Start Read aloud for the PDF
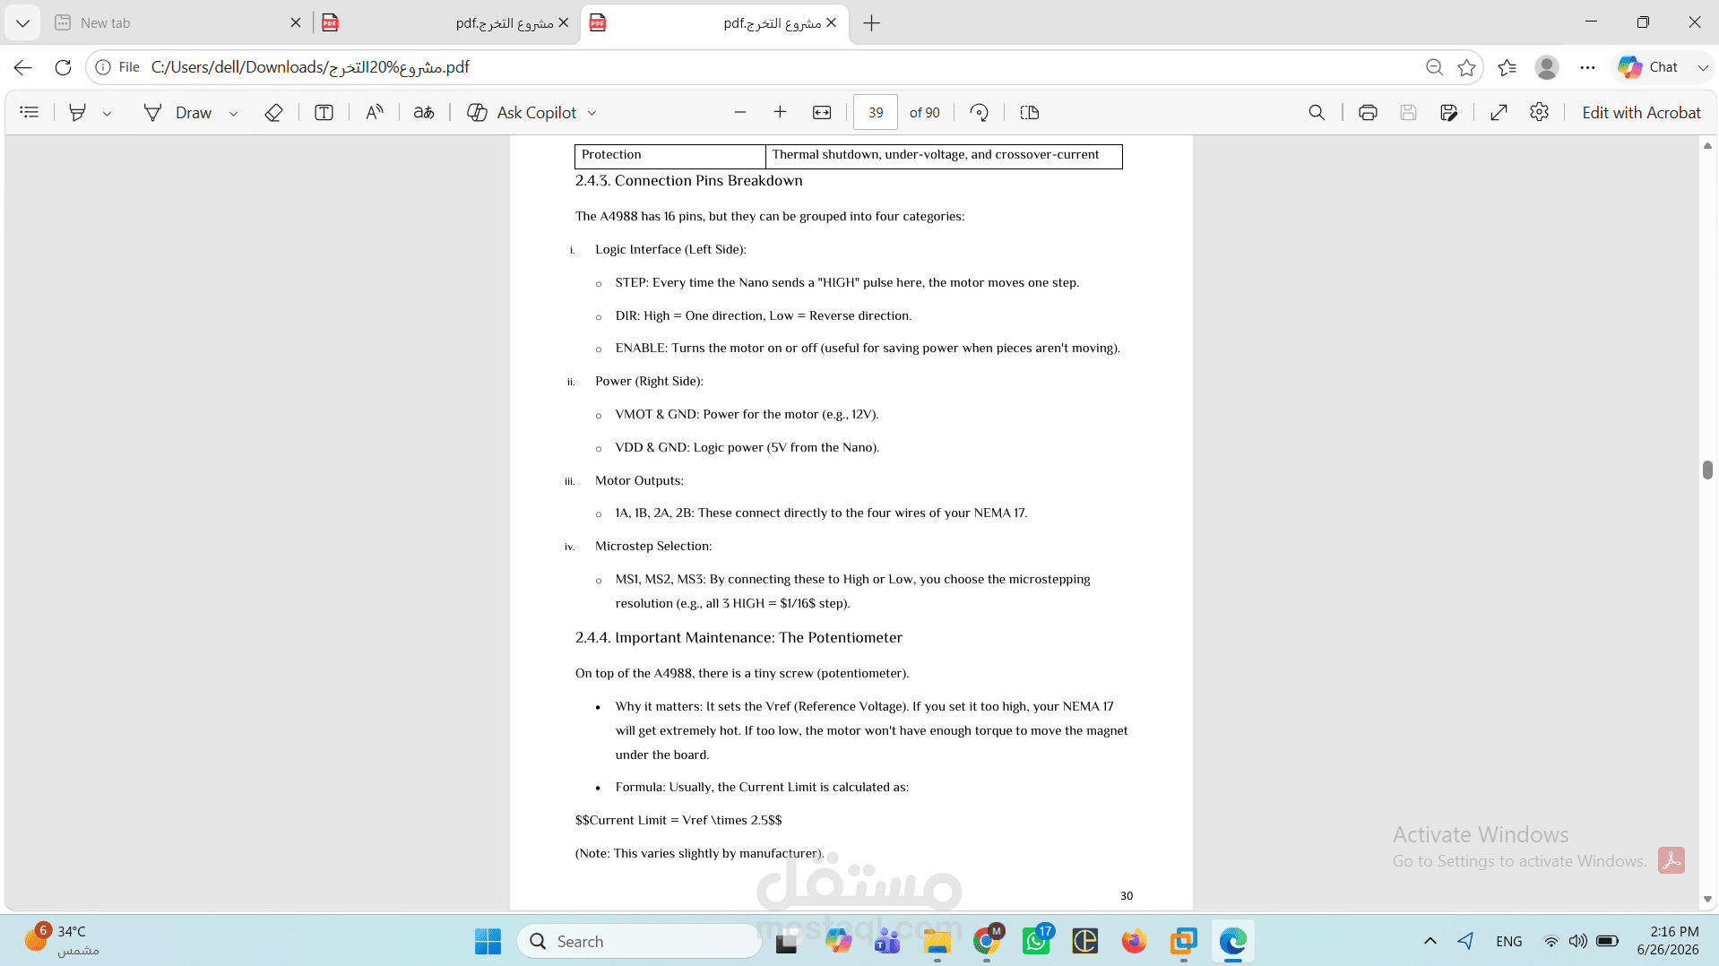Image resolution: width=1719 pixels, height=966 pixels. tap(375, 112)
